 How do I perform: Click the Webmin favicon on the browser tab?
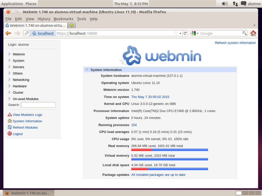(7, 25)
